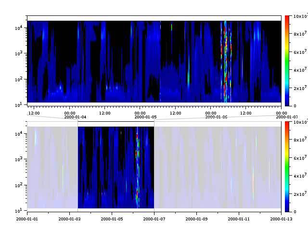Screen dimensions: 308x231
Task: Click the bottom spectrogram's colorbar
Action: pos(287,166)
